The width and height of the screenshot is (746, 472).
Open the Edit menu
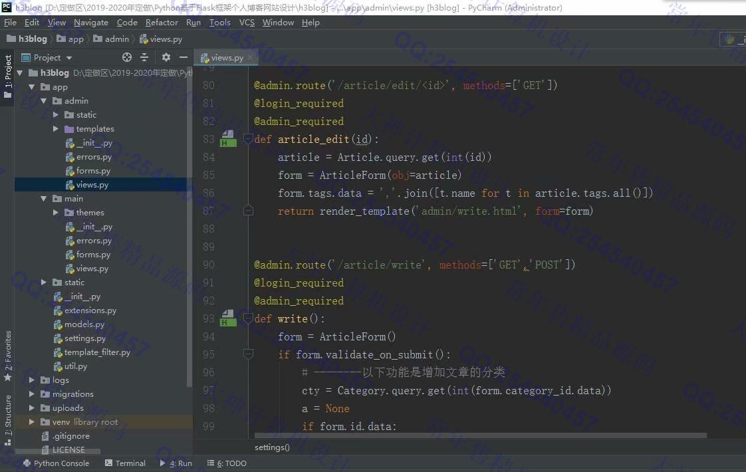point(32,23)
